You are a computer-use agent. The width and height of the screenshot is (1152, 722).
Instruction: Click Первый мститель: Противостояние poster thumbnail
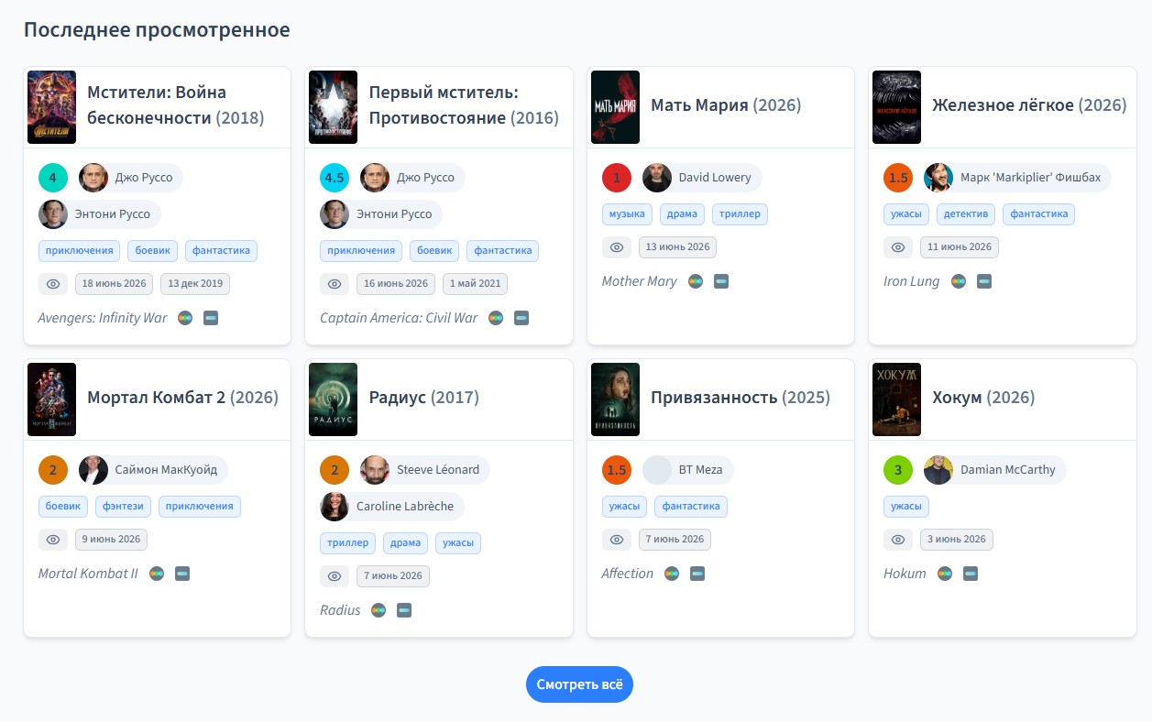(x=334, y=107)
